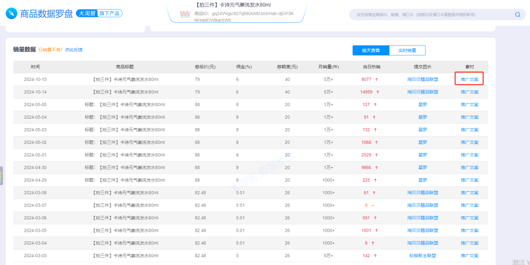Click 淘贝贝精品联盟 in the 2024-10-14 row
This screenshot has width=530, height=265.
(x=423, y=92)
